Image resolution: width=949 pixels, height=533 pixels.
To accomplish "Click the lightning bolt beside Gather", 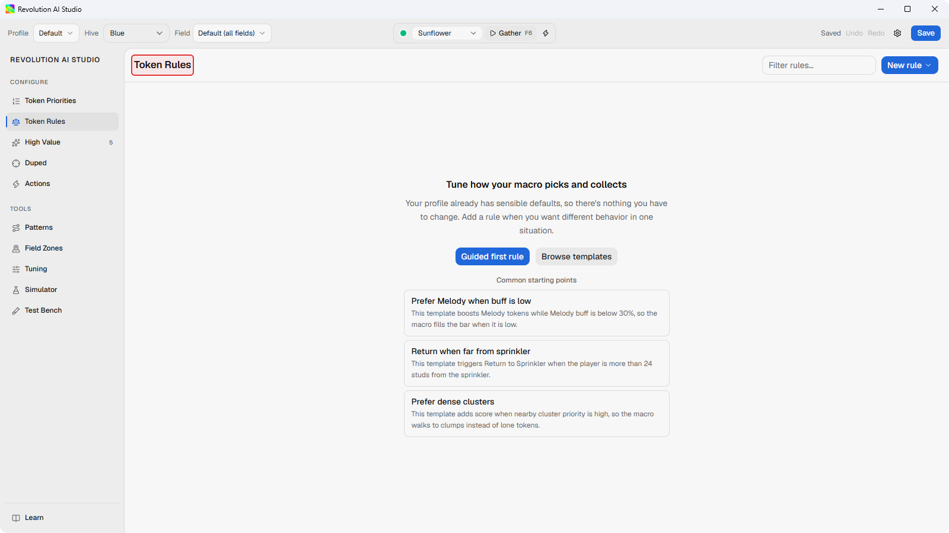I will click(x=546, y=33).
